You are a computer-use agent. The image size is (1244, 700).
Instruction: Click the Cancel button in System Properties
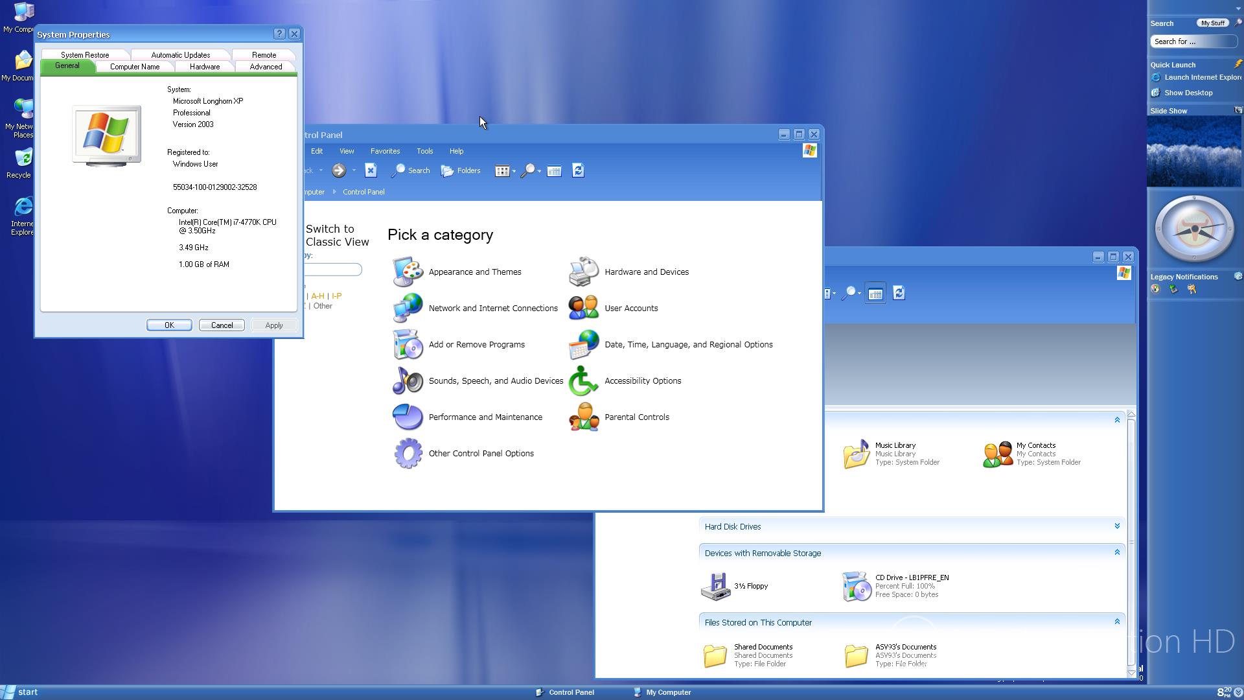(x=222, y=325)
